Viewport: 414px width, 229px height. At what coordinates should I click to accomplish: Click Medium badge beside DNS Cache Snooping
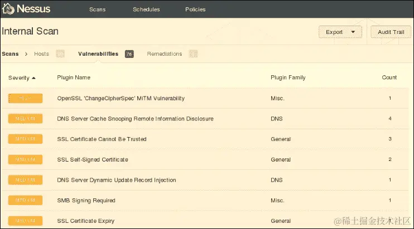click(25, 119)
